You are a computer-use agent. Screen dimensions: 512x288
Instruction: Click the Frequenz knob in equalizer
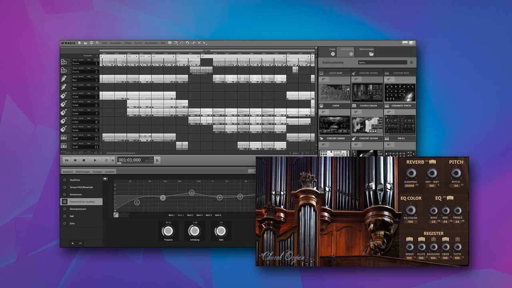click(x=168, y=231)
